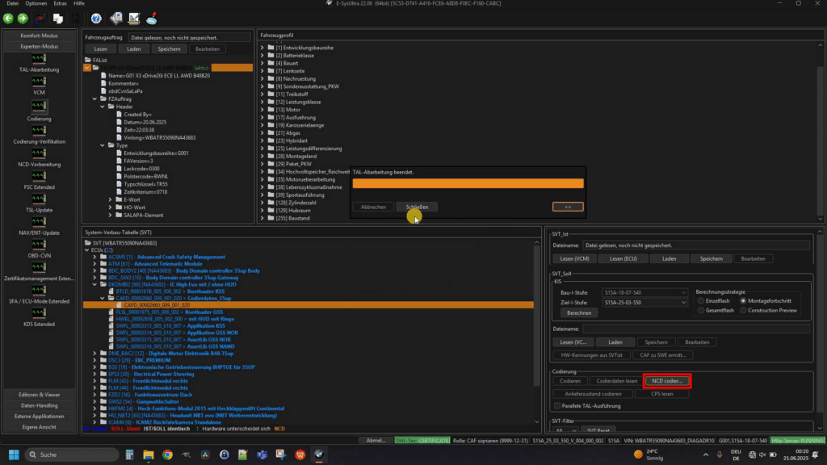
Task: Select the OBD-CVN sidebar icon
Action: click(39, 245)
